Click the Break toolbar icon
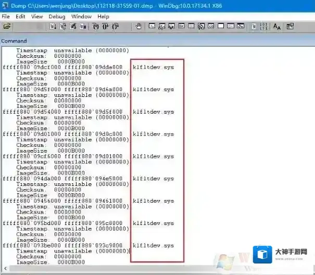The image size is (315, 275). [83, 27]
